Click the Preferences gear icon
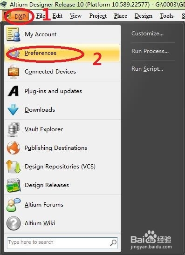Image resolution: width=185 pixels, height=255 pixels. pos(14,53)
